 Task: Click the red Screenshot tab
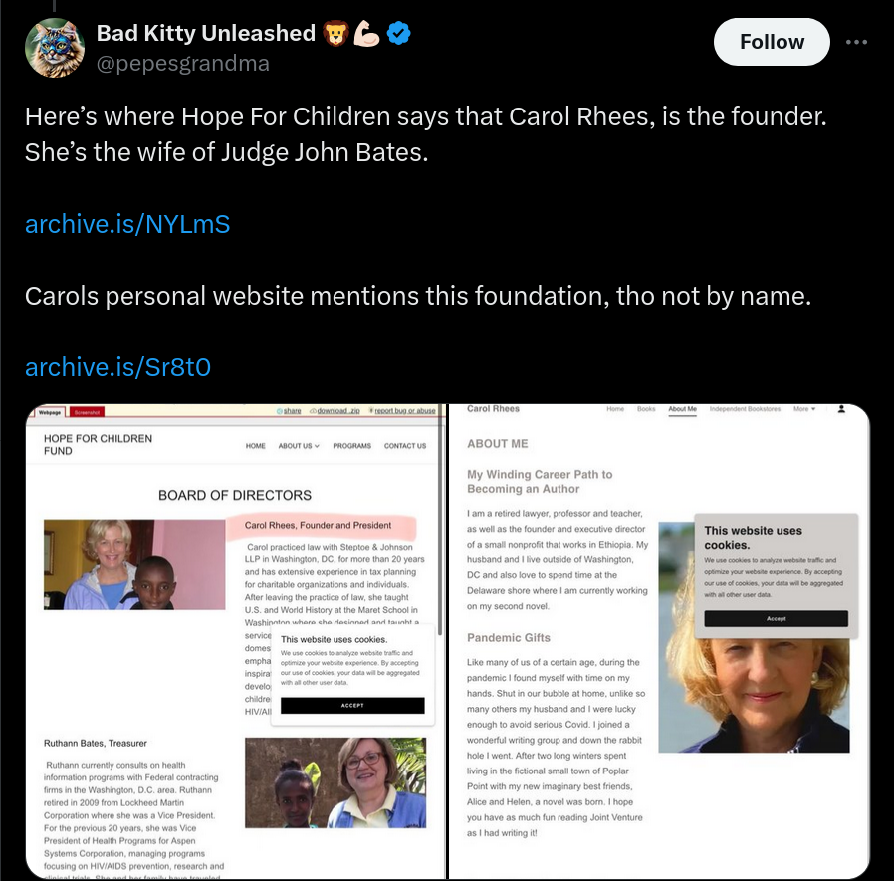[x=87, y=412]
